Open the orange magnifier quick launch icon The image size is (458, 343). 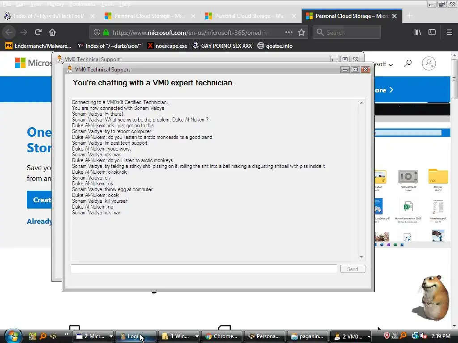click(43, 336)
